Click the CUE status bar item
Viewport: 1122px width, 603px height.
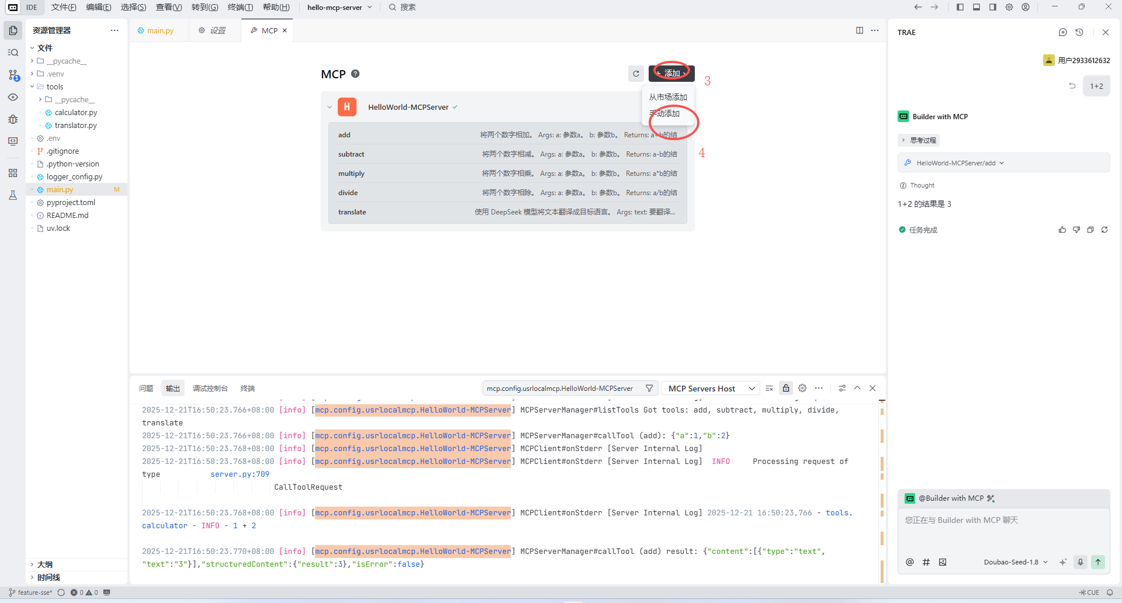[1089, 592]
